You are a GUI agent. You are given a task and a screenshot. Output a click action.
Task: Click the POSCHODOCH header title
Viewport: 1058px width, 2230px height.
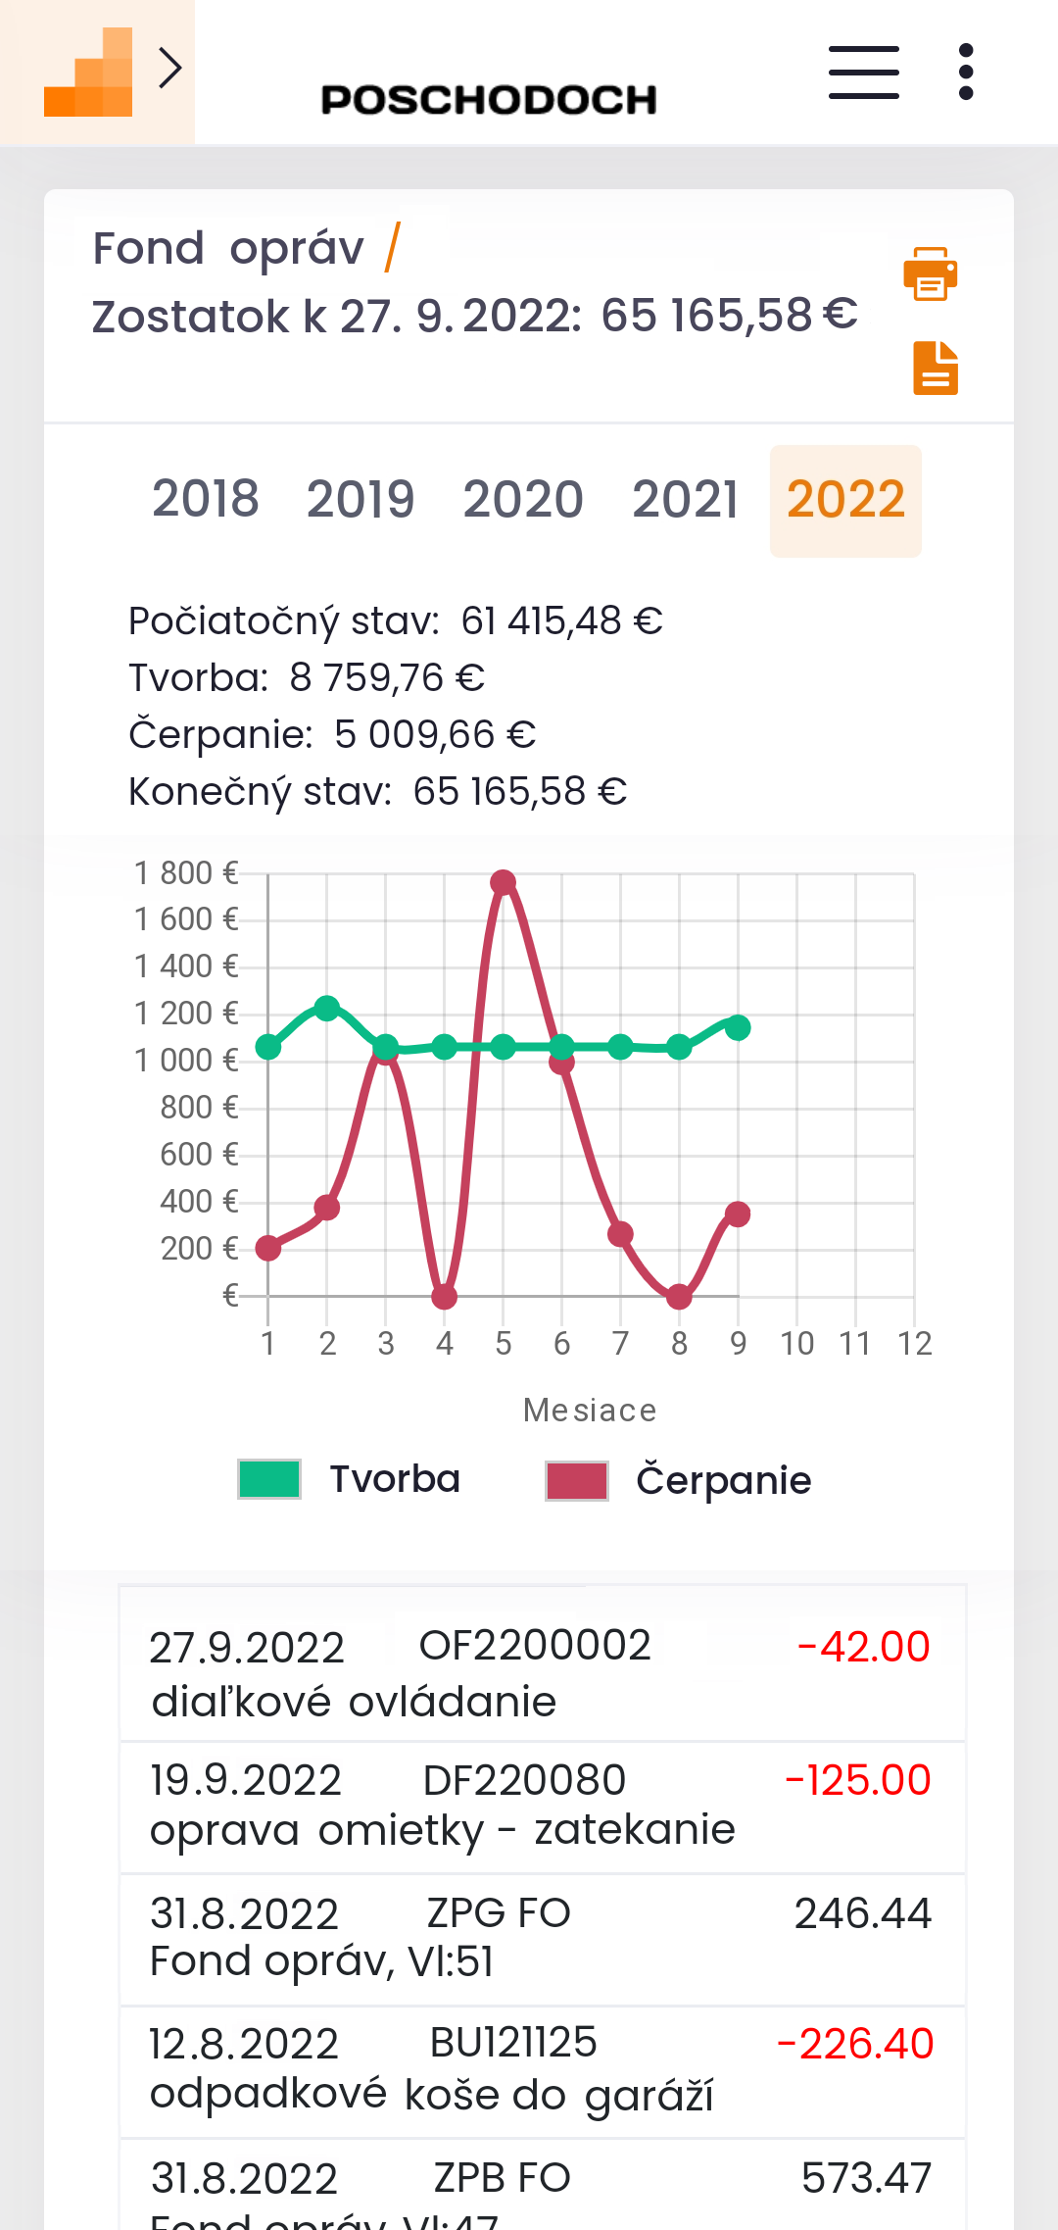(x=489, y=99)
